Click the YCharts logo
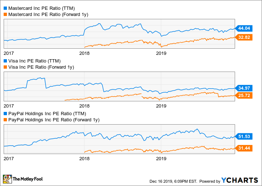This screenshot has height=186, width=262. pyautogui.click(x=240, y=180)
